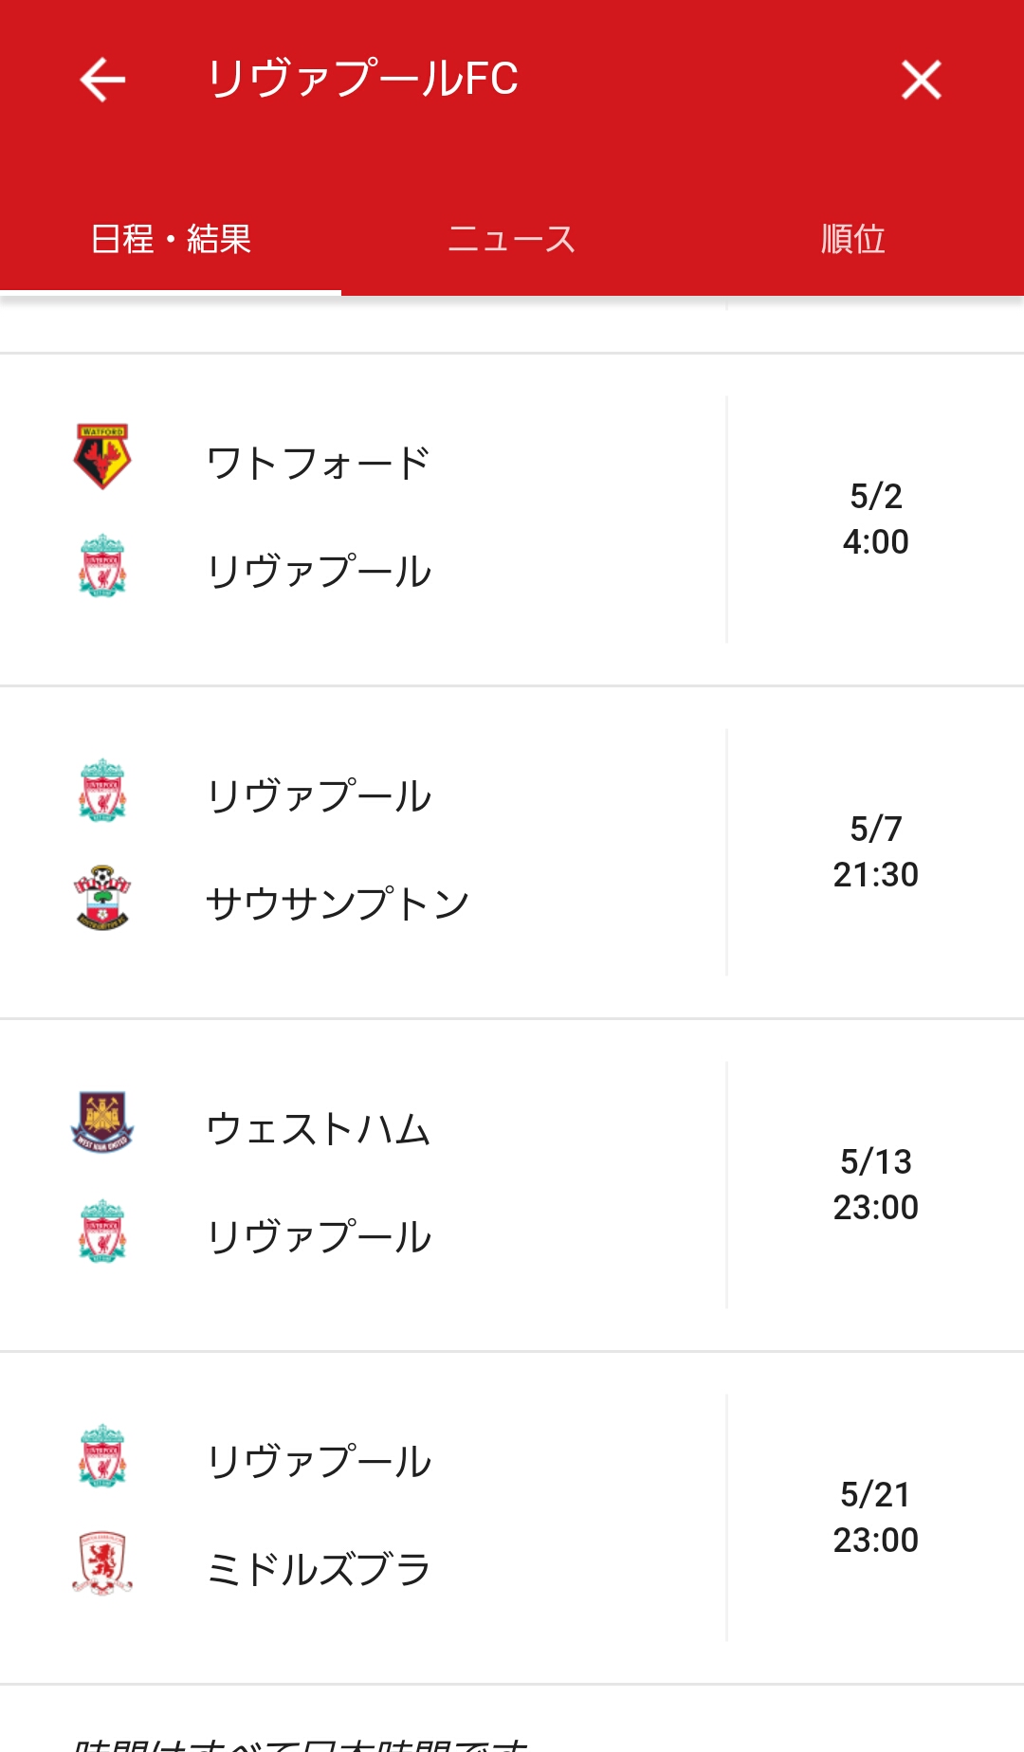The width and height of the screenshot is (1024, 1752).
Task: Open match scheduled 5/2 at 4:00
Action: (875, 520)
